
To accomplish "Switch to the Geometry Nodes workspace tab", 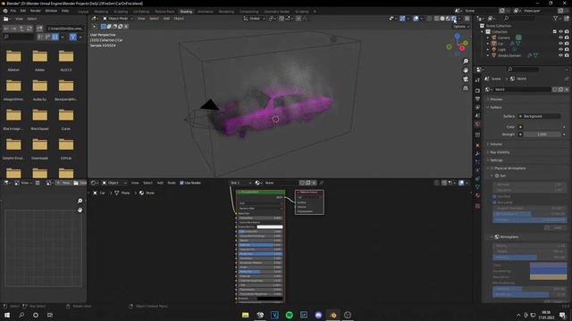I will pyautogui.click(x=276, y=12).
